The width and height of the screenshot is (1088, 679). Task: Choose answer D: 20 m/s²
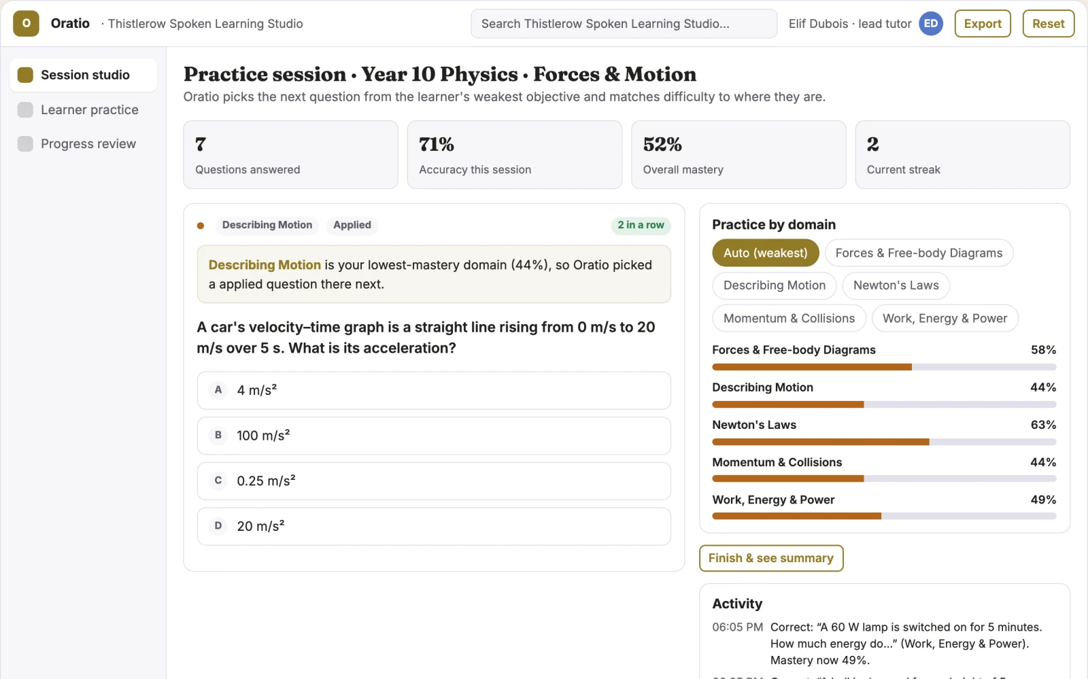[x=434, y=526]
